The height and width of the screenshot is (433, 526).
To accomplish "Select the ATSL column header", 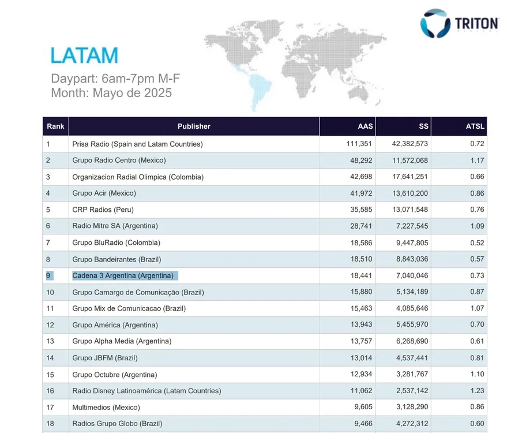I will click(475, 126).
